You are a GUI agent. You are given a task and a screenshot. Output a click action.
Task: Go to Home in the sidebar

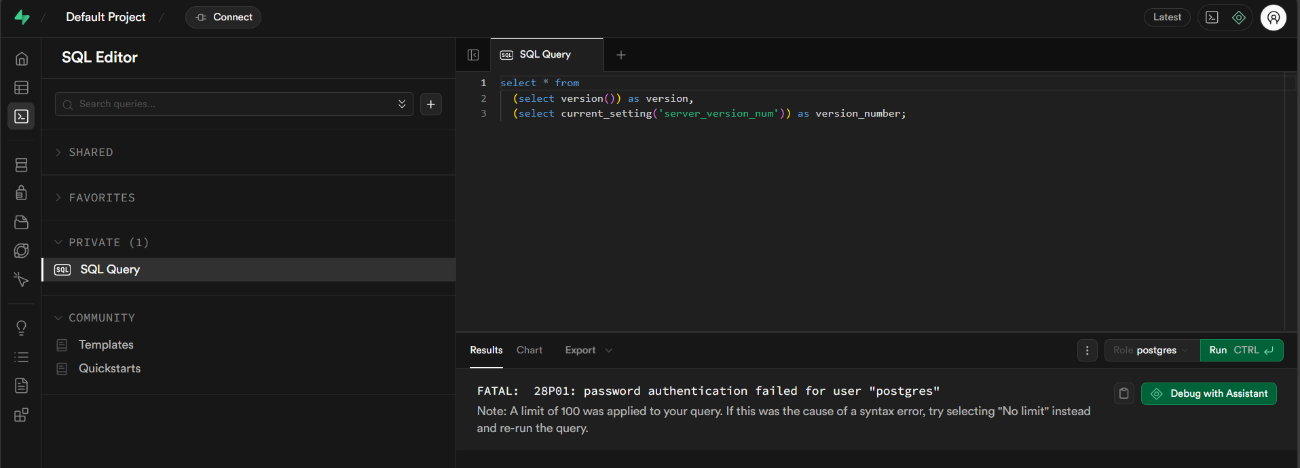[22, 59]
